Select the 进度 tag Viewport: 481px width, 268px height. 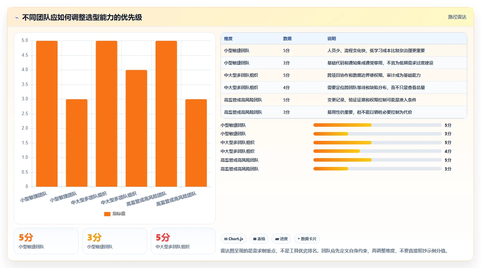point(281,239)
